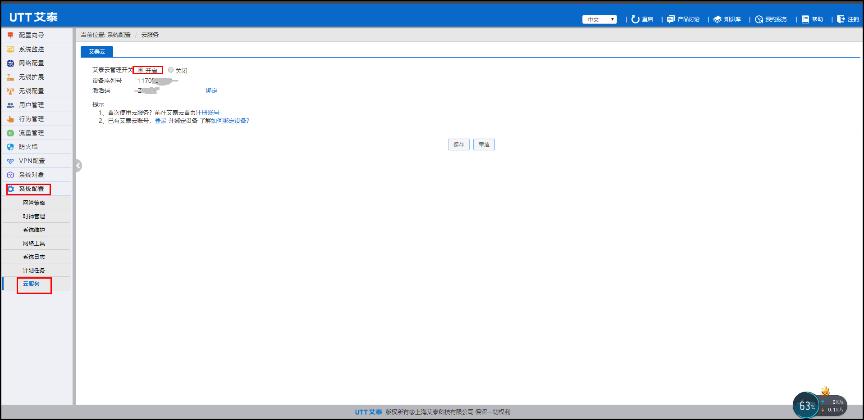Click the 行为管理 hand icon
Screen dimensions: 864x420
tap(10, 119)
